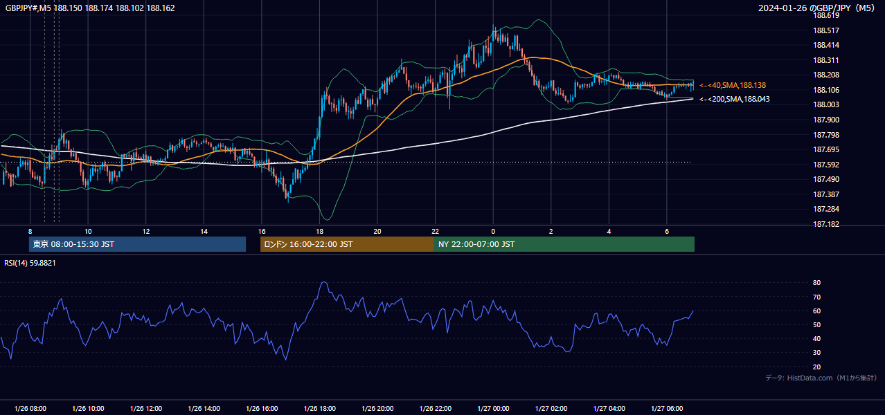885x415 pixels.
Task: Click the hour tick labeled 16
Action: click(x=262, y=231)
